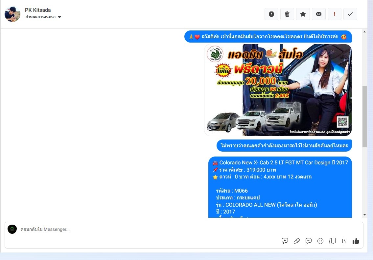Delete conversation using trash icon
373x260 pixels.
287,14
